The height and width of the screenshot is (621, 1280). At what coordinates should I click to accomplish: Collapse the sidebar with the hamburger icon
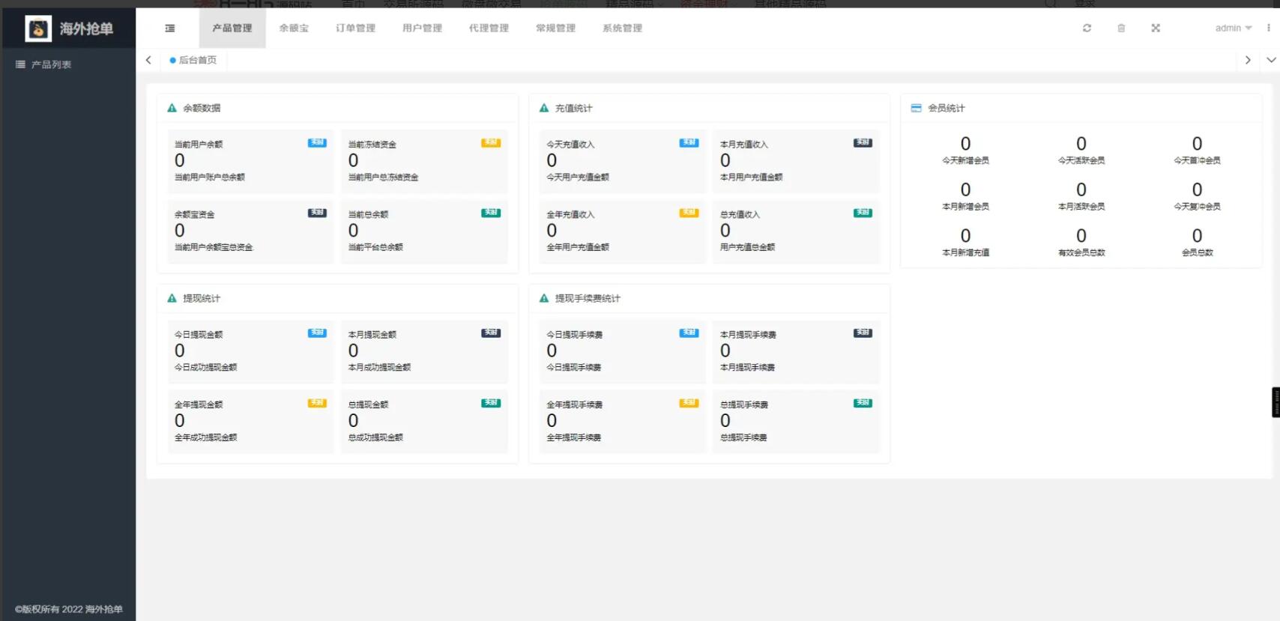170,28
